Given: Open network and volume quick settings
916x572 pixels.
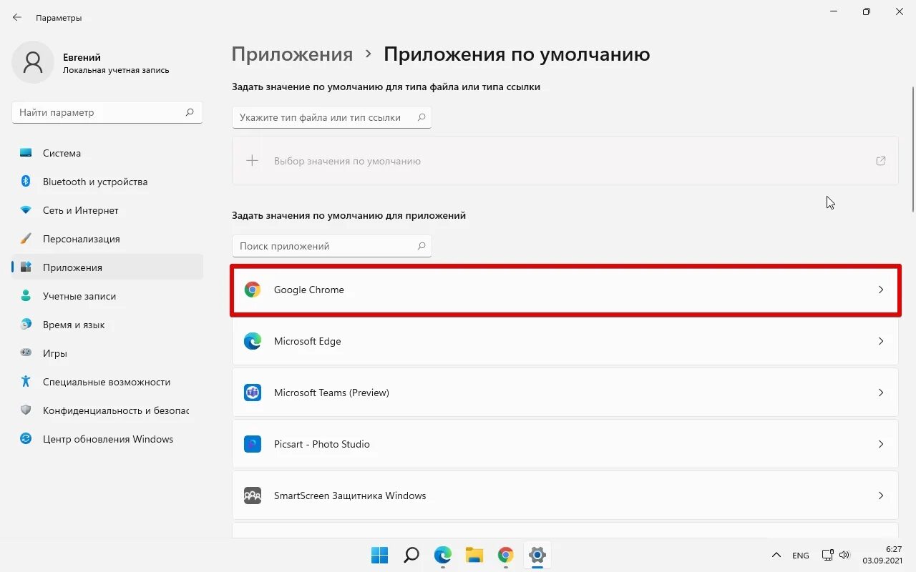Looking at the screenshot, I should tap(835, 556).
